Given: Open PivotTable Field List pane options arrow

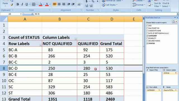Looking at the screenshot, I should pyautogui.click(x=175, y=18).
